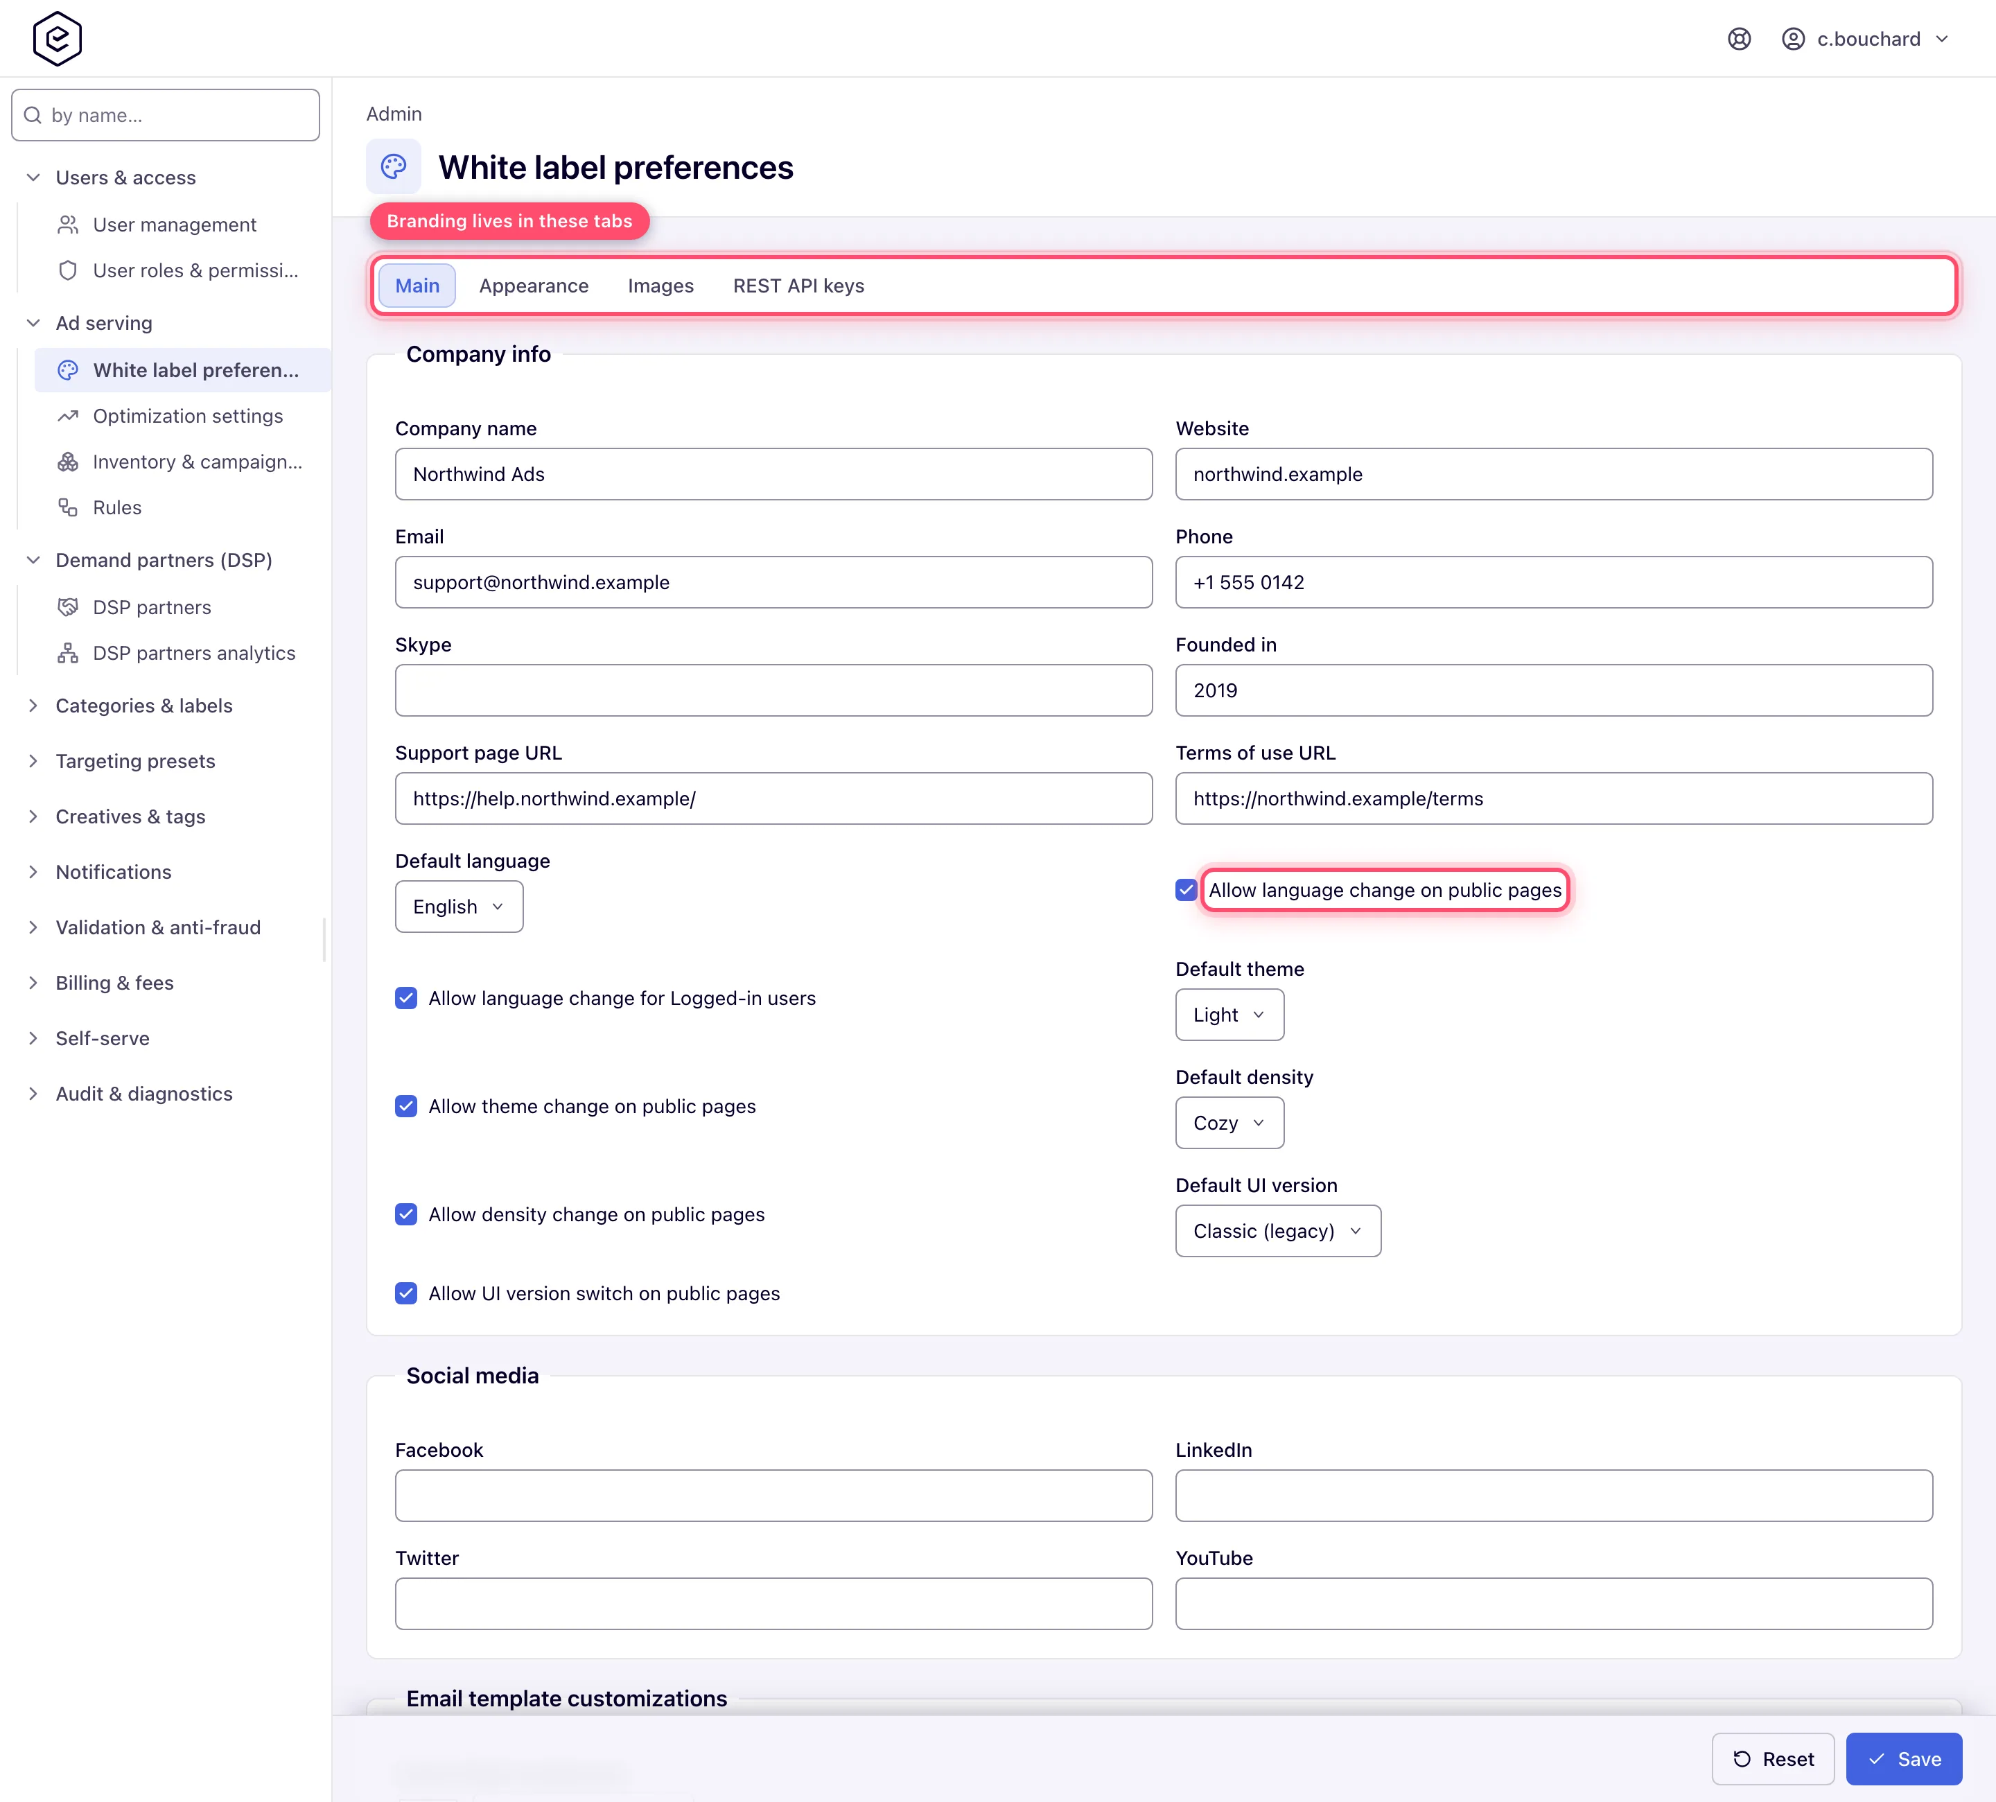1996x1802 pixels.
Task: Click the Inventory & campaign icon
Action: 67,462
